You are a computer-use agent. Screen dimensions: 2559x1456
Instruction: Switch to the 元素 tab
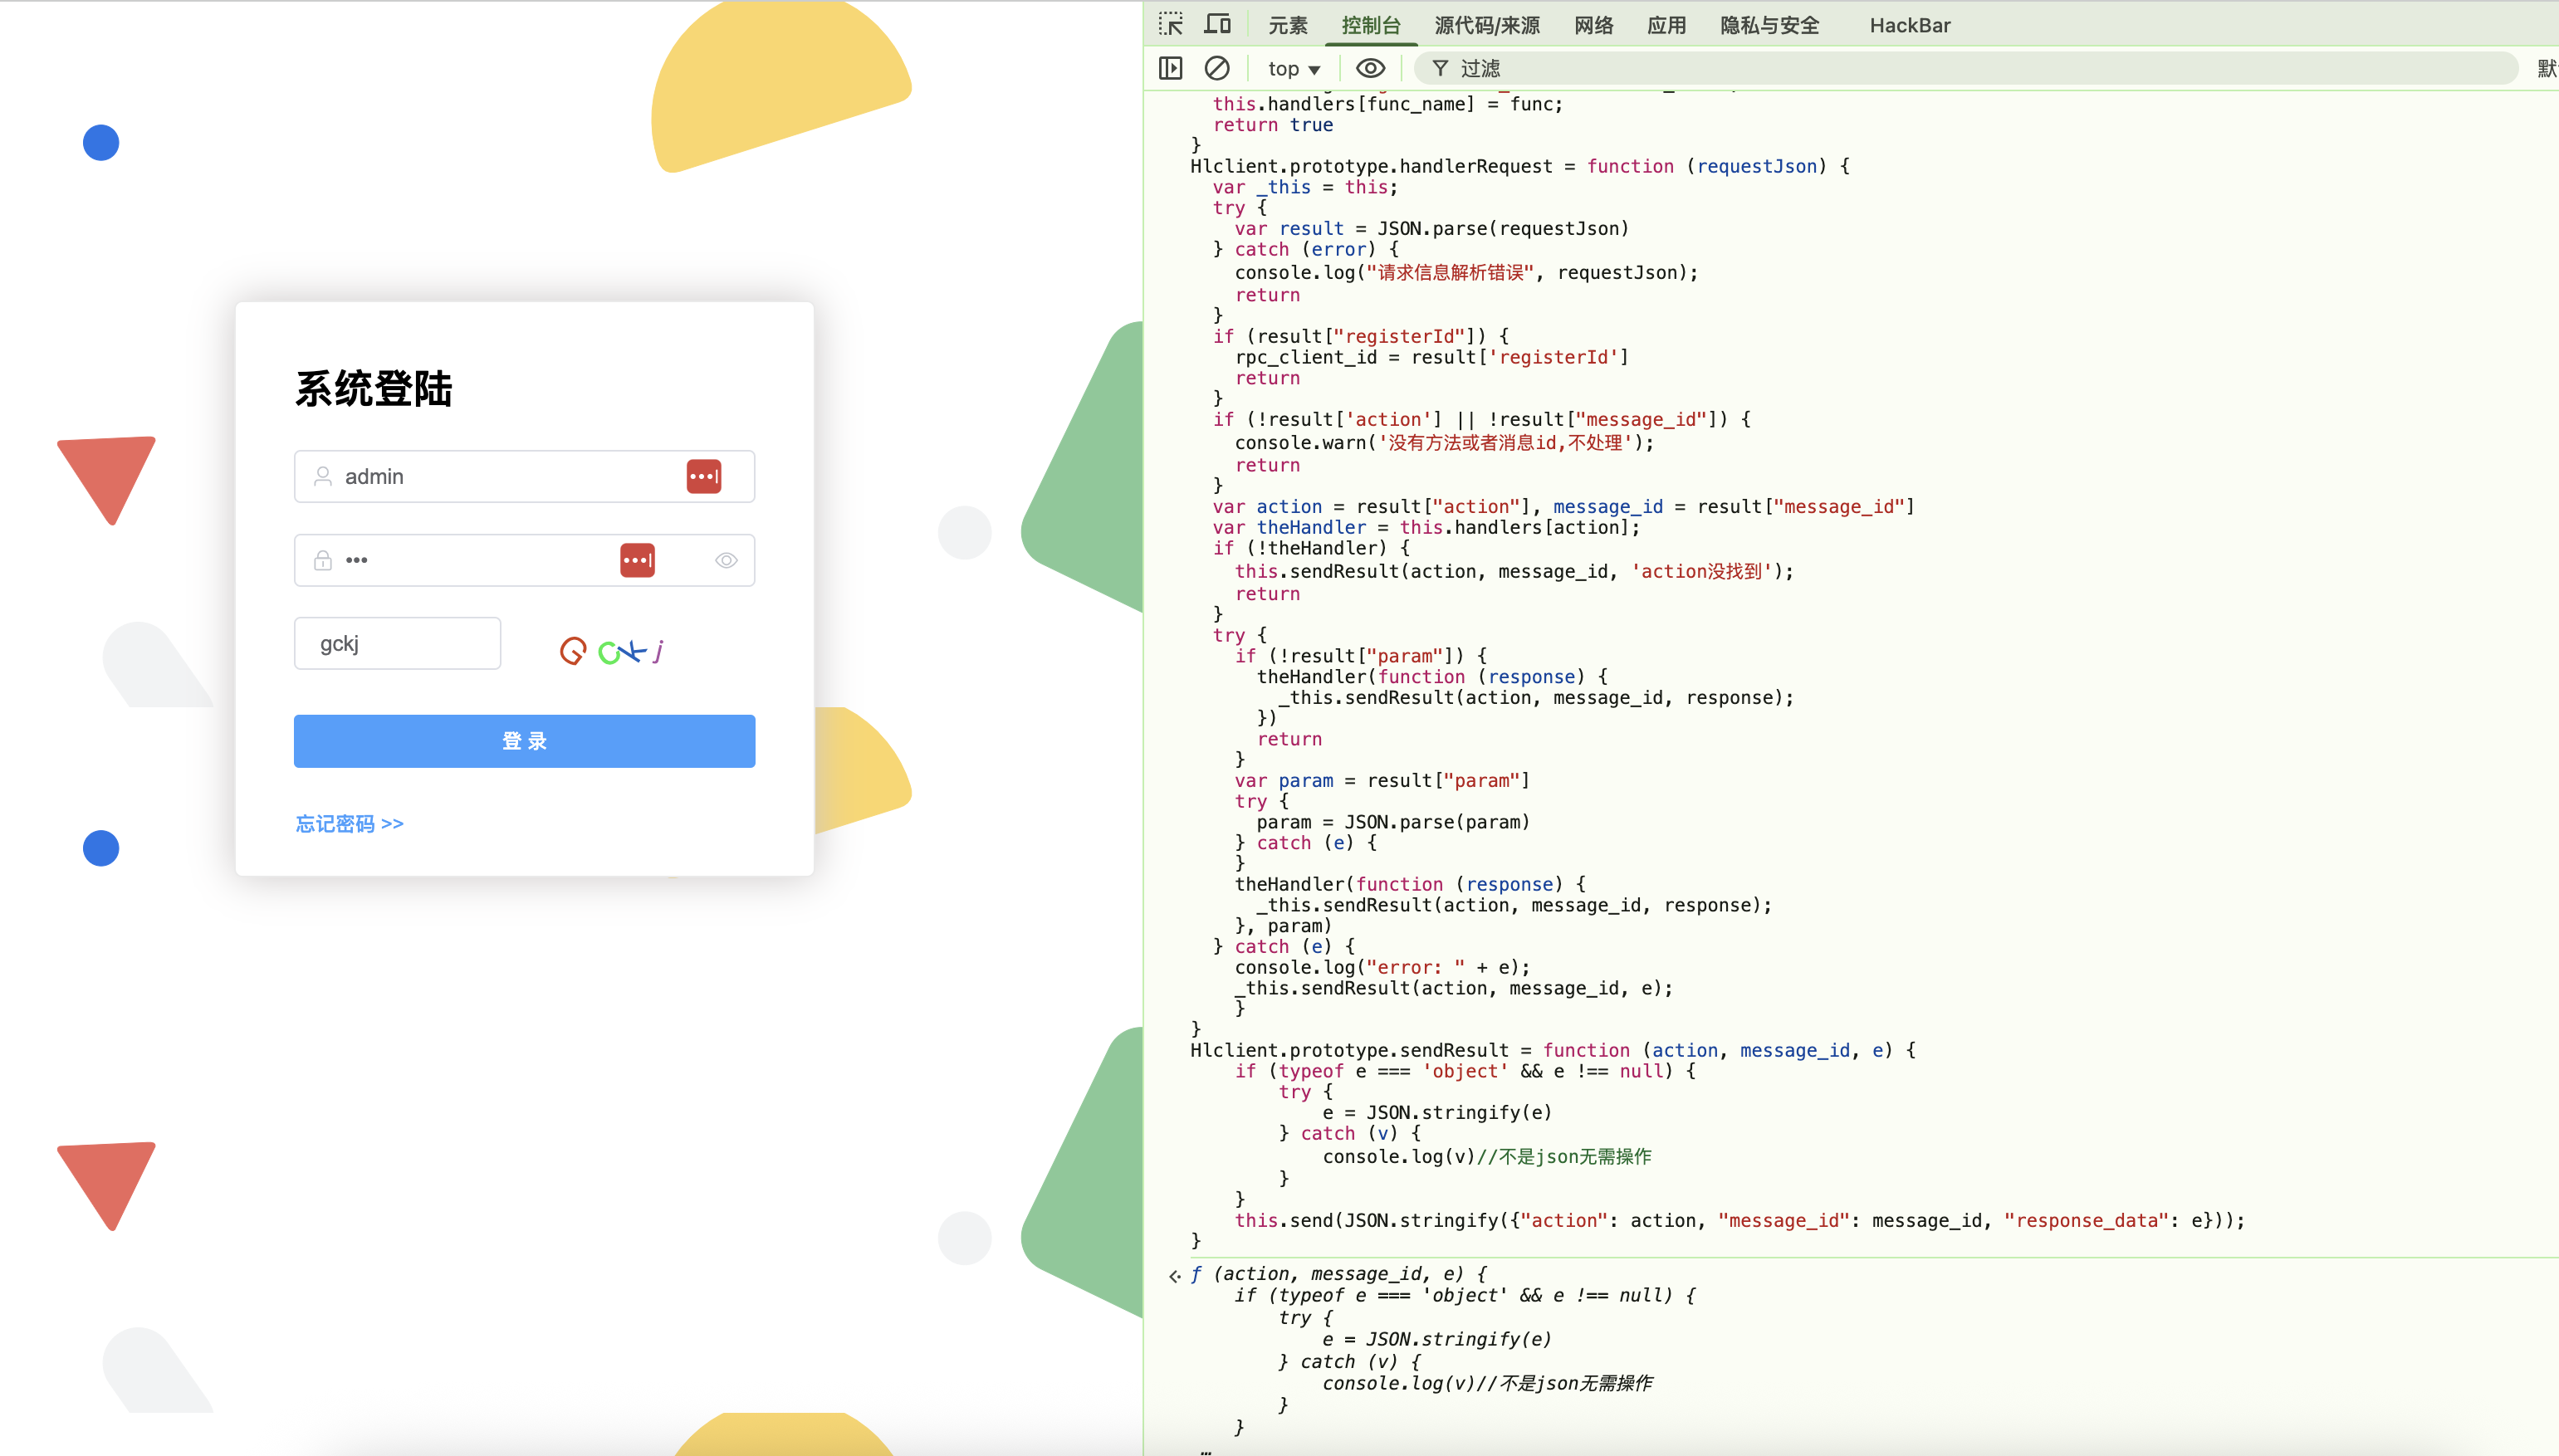(x=1287, y=25)
